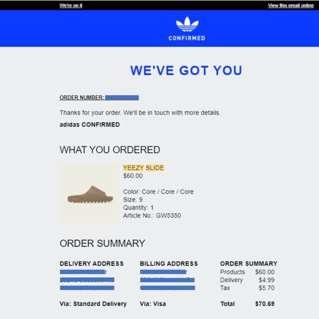Click the DELIVERY ADDRESS heading

click(x=91, y=263)
